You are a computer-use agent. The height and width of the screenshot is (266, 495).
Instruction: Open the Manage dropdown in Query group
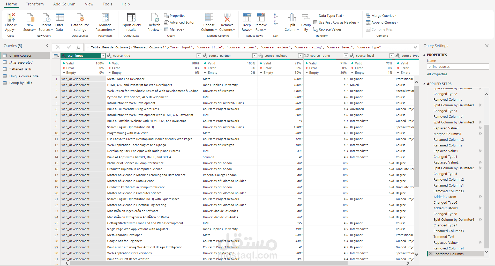(x=174, y=29)
